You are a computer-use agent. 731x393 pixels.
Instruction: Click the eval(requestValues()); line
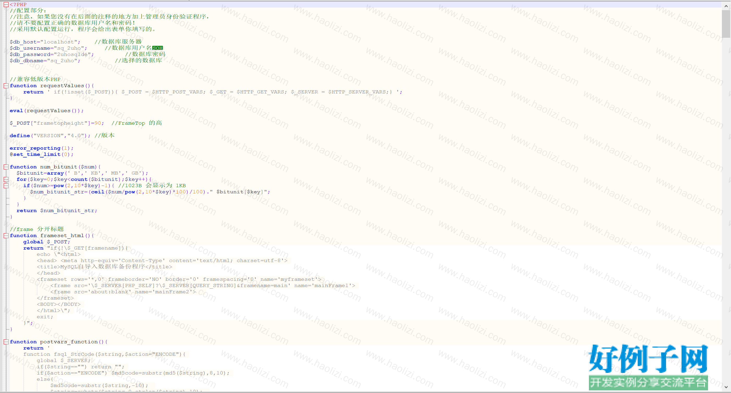47,111
